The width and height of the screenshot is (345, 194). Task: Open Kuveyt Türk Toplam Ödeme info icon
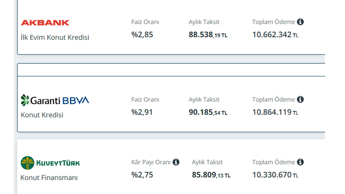tap(300, 162)
